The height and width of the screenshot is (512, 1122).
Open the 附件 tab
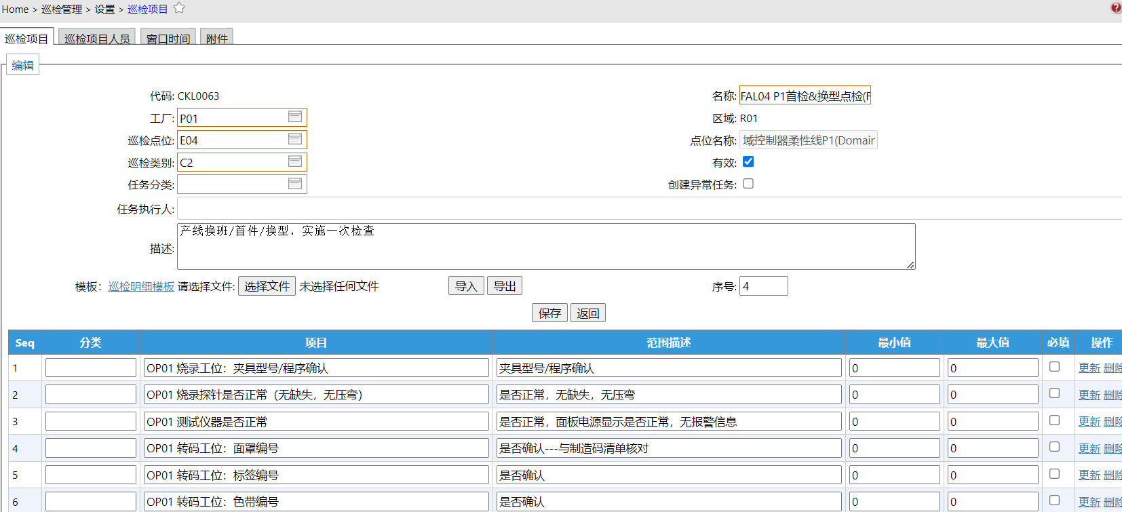(216, 38)
